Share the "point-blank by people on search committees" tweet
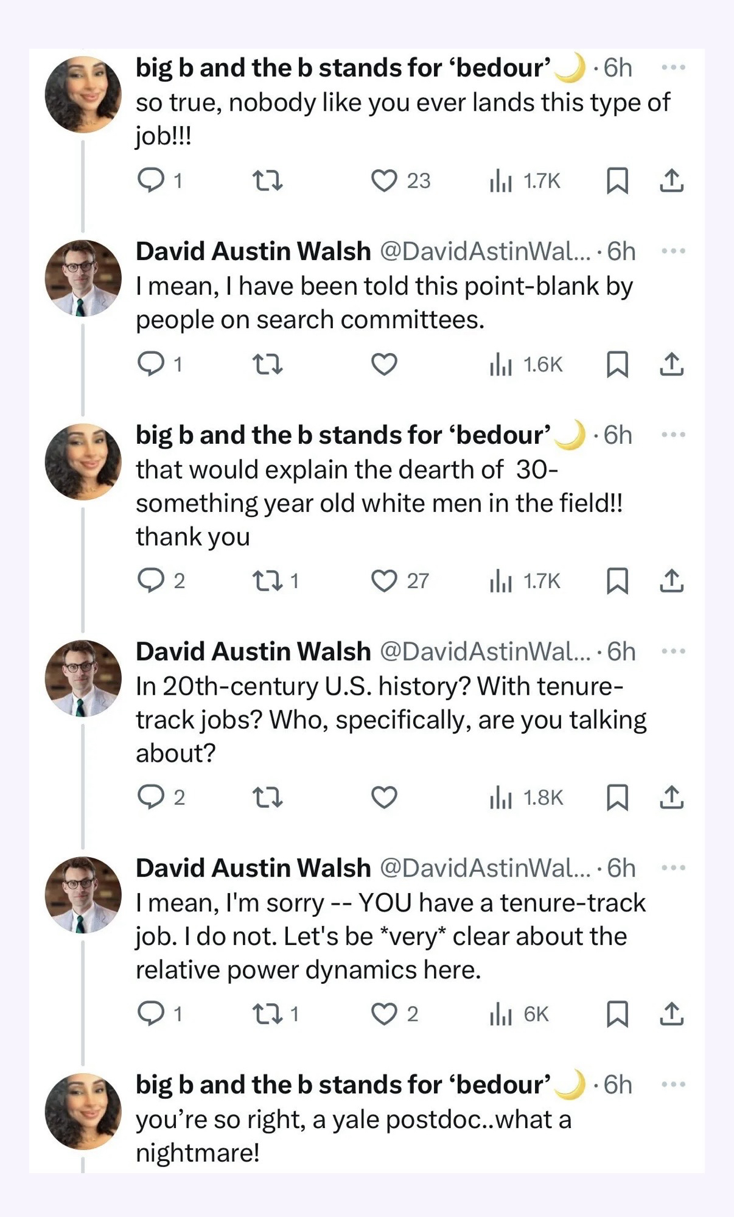The width and height of the screenshot is (734, 1217). click(x=671, y=365)
